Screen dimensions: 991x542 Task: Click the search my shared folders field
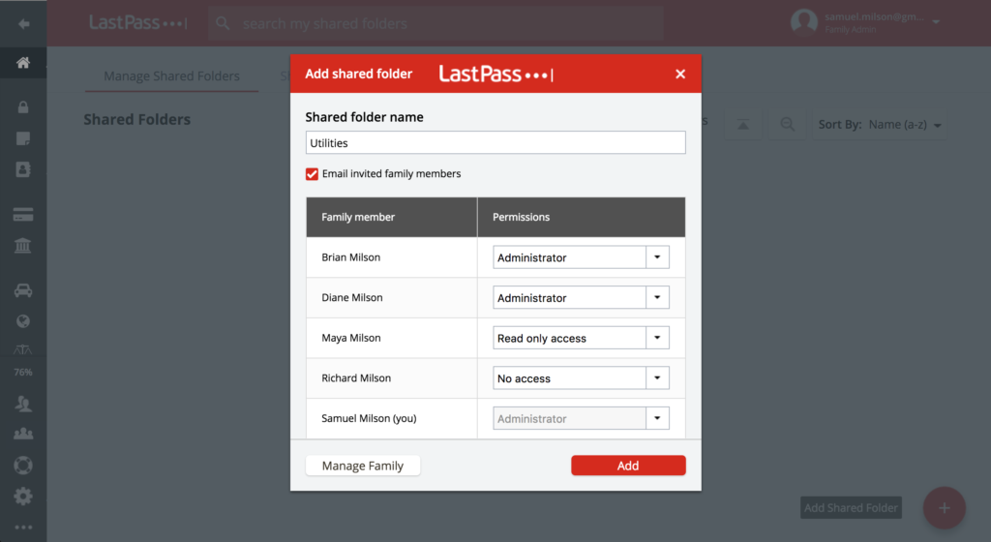[x=436, y=24]
